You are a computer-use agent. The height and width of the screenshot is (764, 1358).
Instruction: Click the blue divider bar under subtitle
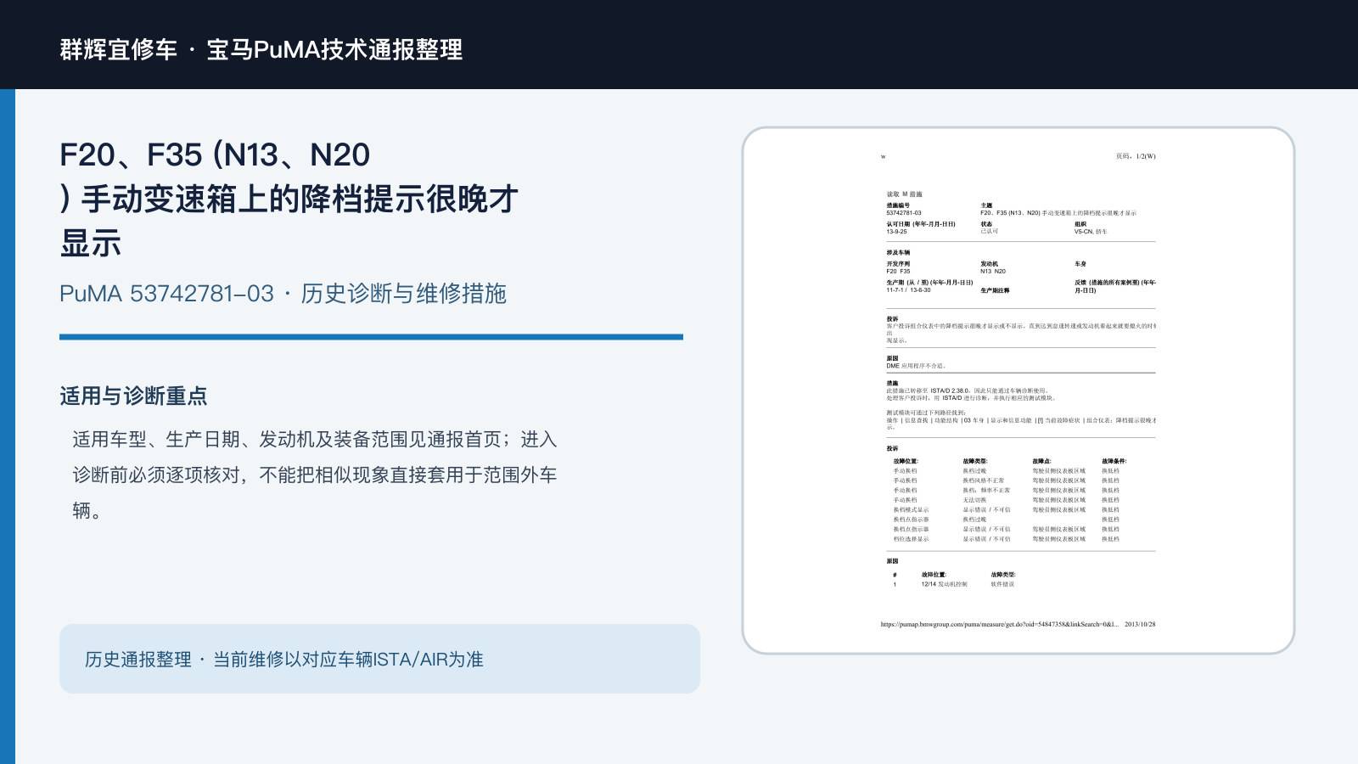[371, 337]
